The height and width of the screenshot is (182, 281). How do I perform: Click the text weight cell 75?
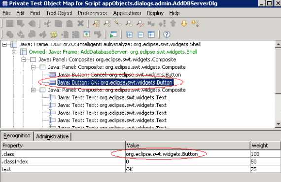(x=265, y=169)
